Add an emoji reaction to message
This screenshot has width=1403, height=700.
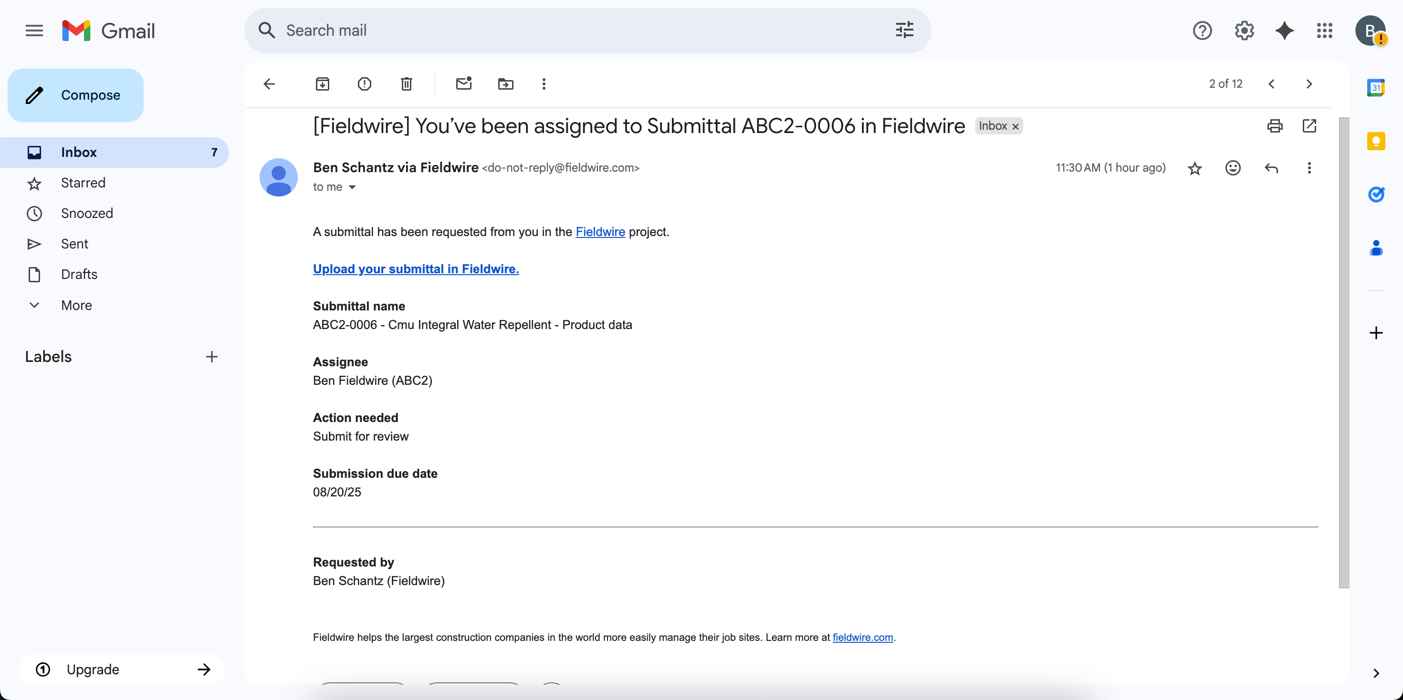[x=1233, y=168]
